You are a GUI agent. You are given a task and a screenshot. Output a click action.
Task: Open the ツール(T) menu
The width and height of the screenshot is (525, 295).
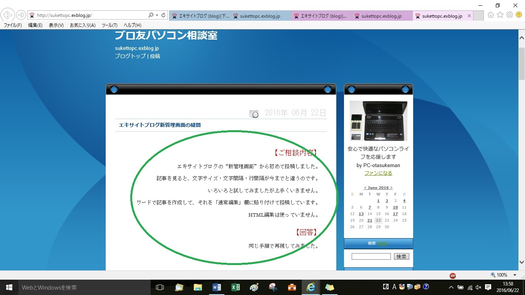[x=110, y=25]
